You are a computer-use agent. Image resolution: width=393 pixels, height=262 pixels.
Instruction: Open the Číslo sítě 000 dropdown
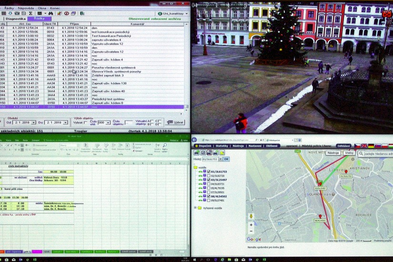click(108, 123)
